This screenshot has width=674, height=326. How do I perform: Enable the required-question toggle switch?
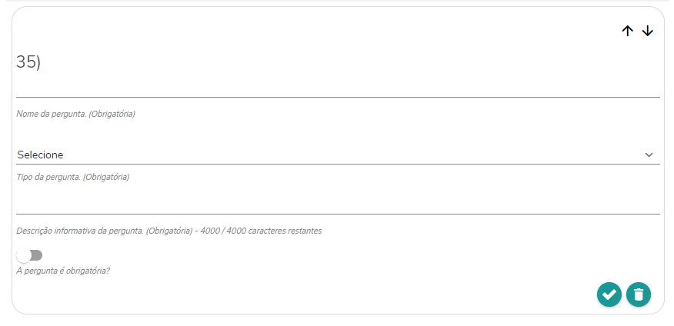(30, 255)
